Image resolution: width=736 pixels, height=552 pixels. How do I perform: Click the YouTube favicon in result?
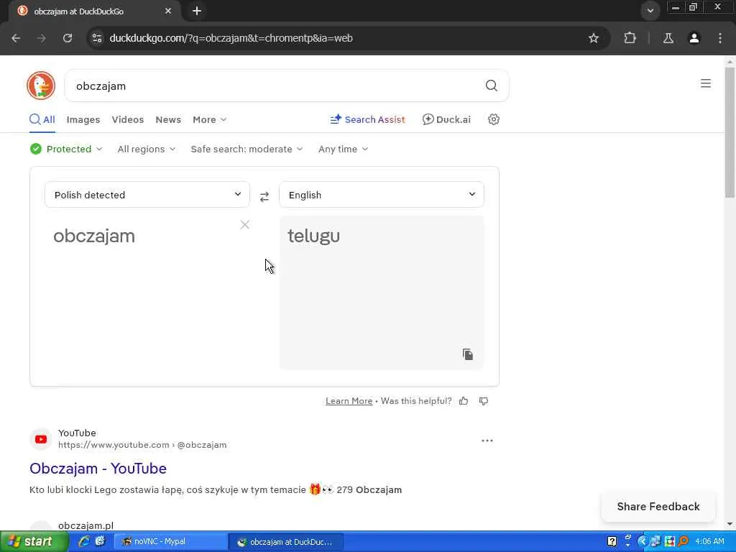pos(41,439)
